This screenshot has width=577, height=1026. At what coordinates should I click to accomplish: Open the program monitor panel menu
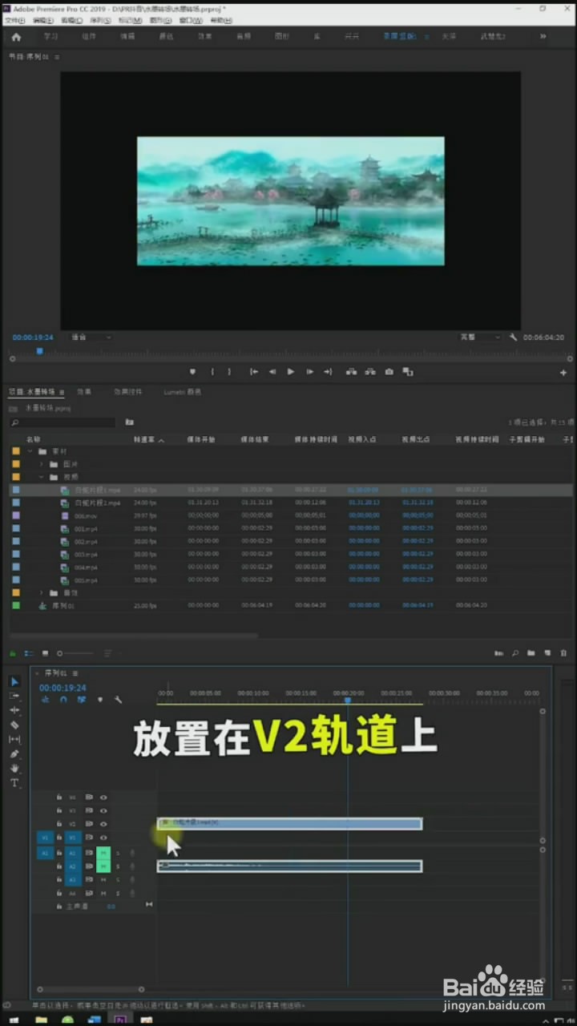click(x=57, y=58)
